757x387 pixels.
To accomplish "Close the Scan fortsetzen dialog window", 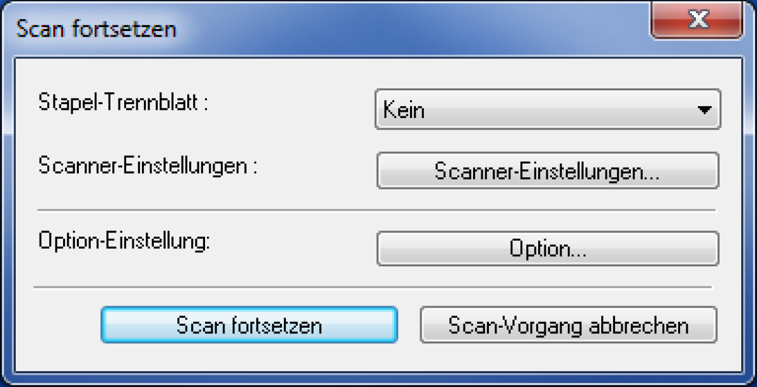I will [697, 22].
